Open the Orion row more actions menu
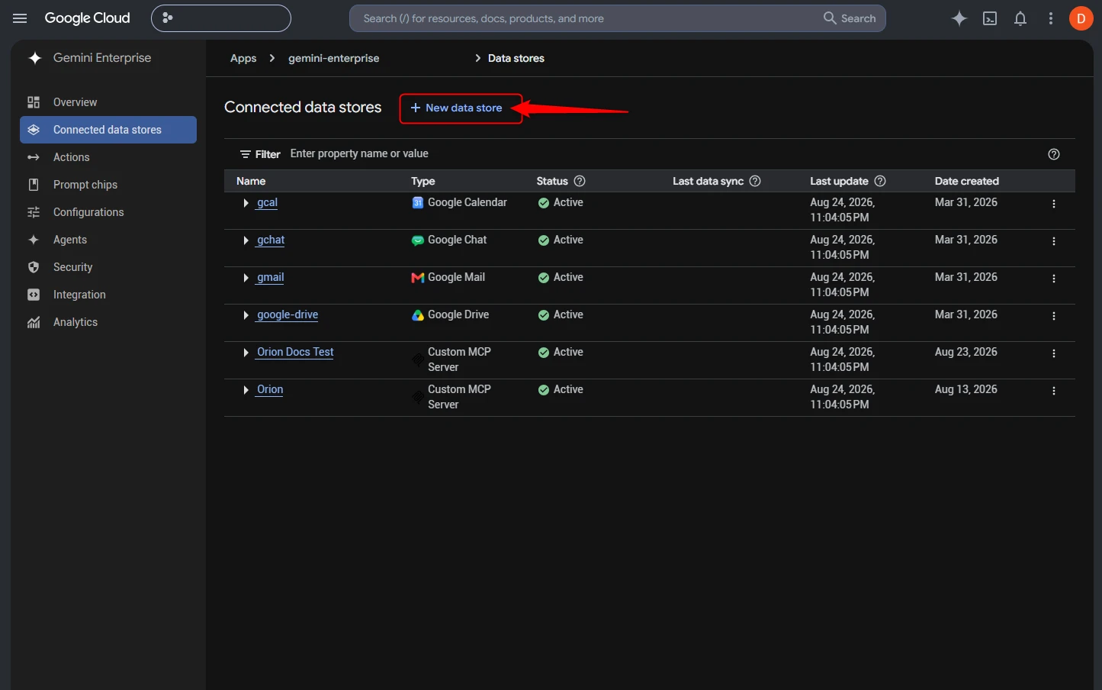The width and height of the screenshot is (1102, 690). [1054, 391]
